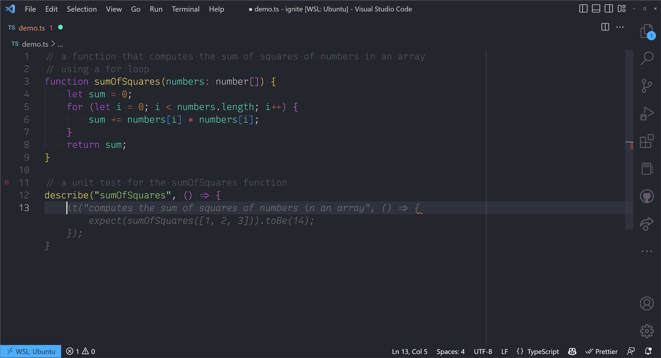Screen dimensions: 661x358
Task: Click the unsaved changes dot on demo.ts tab
Action: [x=61, y=27]
